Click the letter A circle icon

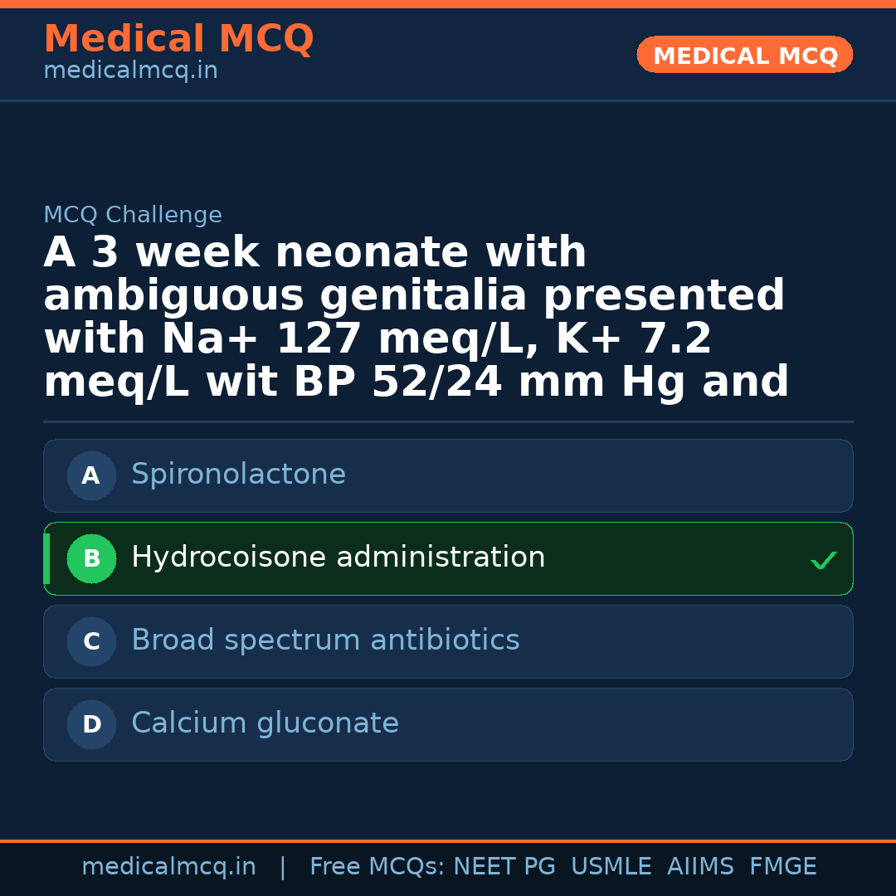91,476
